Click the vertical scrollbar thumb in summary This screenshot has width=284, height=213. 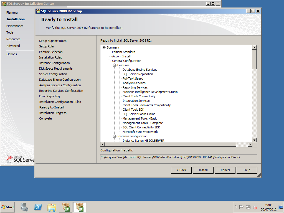255,59
